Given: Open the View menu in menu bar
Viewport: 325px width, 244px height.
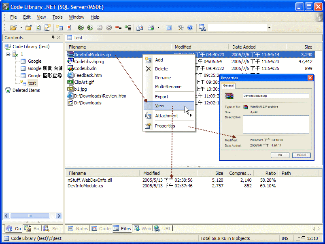Looking at the screenshot, I should [x=41, y=17].
